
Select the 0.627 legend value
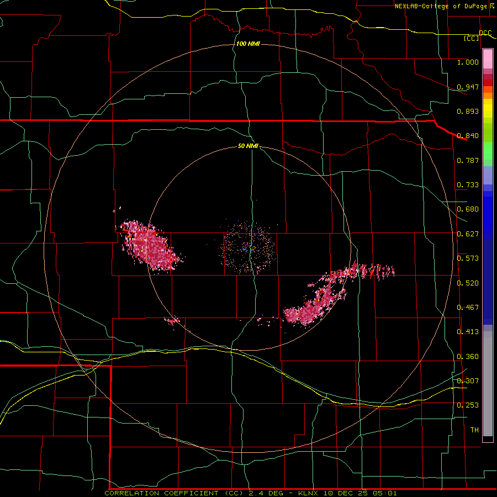click(468, 234)
